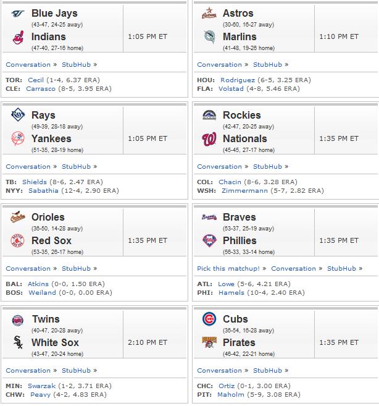Open StubHub link for Astros vs Marlins
Viewport: 379px width, 406px height.
[267, 64]
